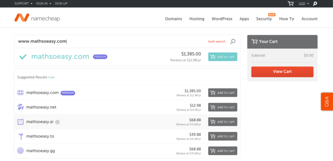Click the SIGN UP link
Screen dimensions: 333x161
pyautogui.click(x=61, y=4)
